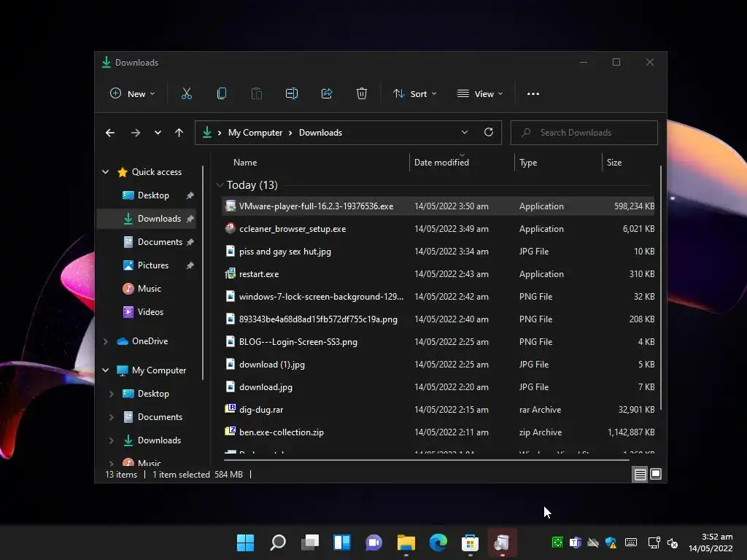This screenshot has height=560, width=747.
Task: Open Task View on the taskbar
Action: tap(309, 542)
